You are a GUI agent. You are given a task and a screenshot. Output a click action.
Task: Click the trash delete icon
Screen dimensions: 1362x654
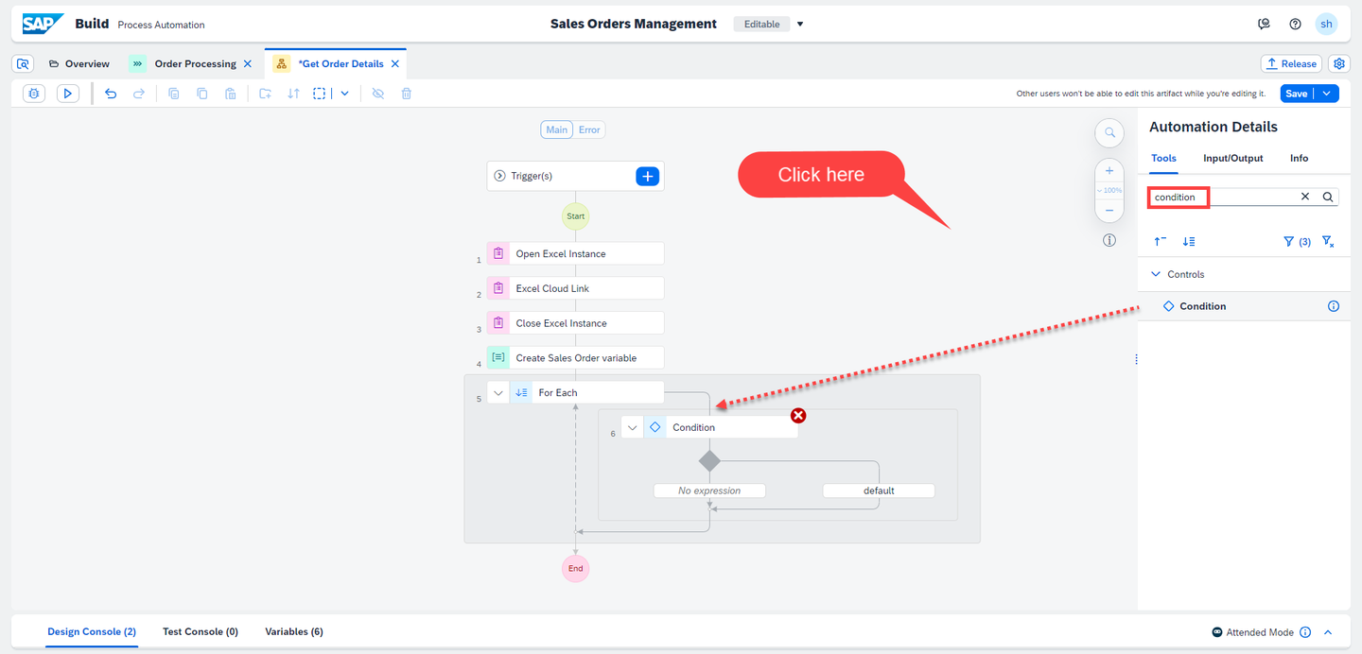[x=407, y=94]
